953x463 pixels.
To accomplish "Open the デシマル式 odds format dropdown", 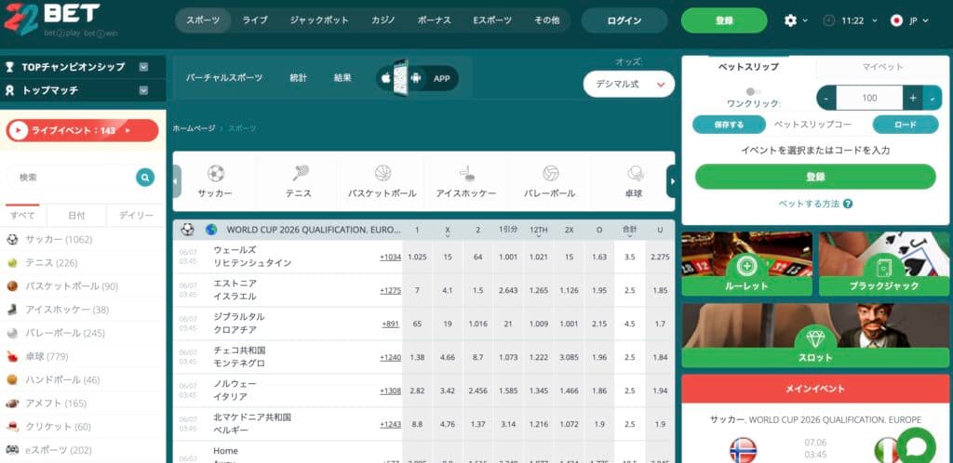I will point(629,85).
